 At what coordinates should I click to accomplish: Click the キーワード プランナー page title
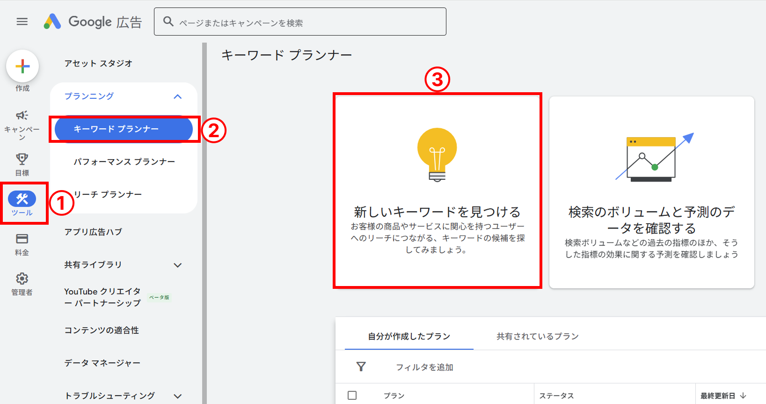pos(286,55)
